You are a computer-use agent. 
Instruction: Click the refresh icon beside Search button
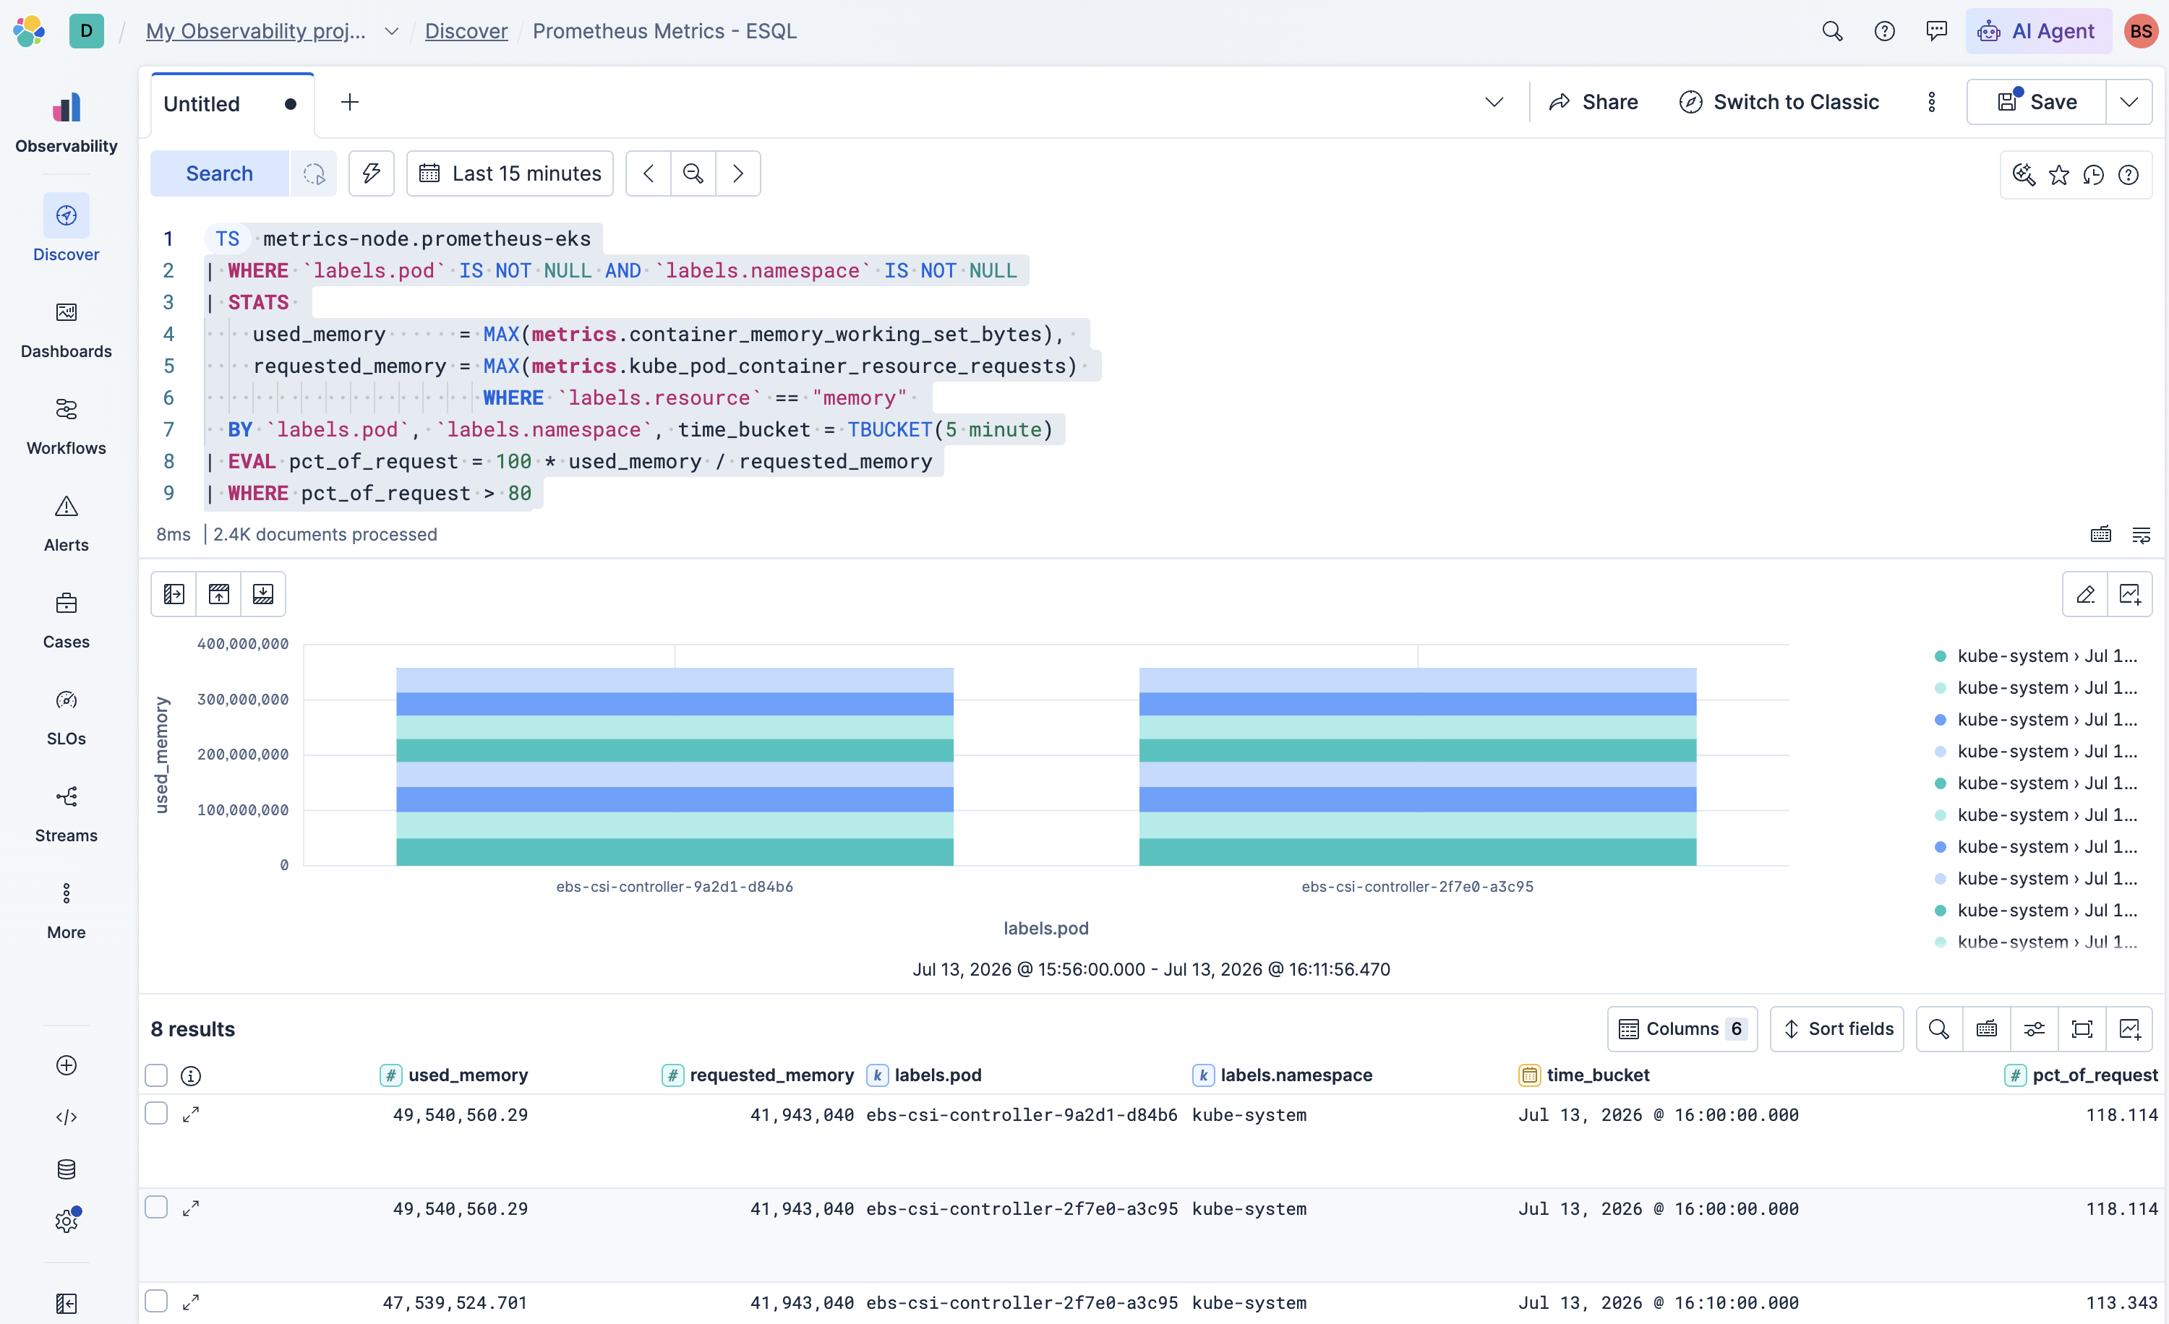pyautogui.click(x=313, y=173)
